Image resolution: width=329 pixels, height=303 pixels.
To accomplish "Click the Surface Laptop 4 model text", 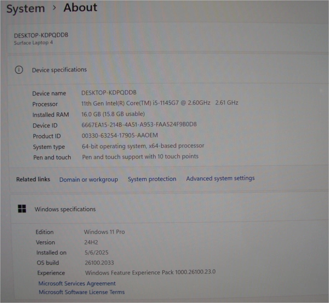I will click(33, 43).
